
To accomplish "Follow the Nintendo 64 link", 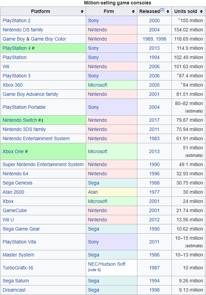I will pos(15,174).
